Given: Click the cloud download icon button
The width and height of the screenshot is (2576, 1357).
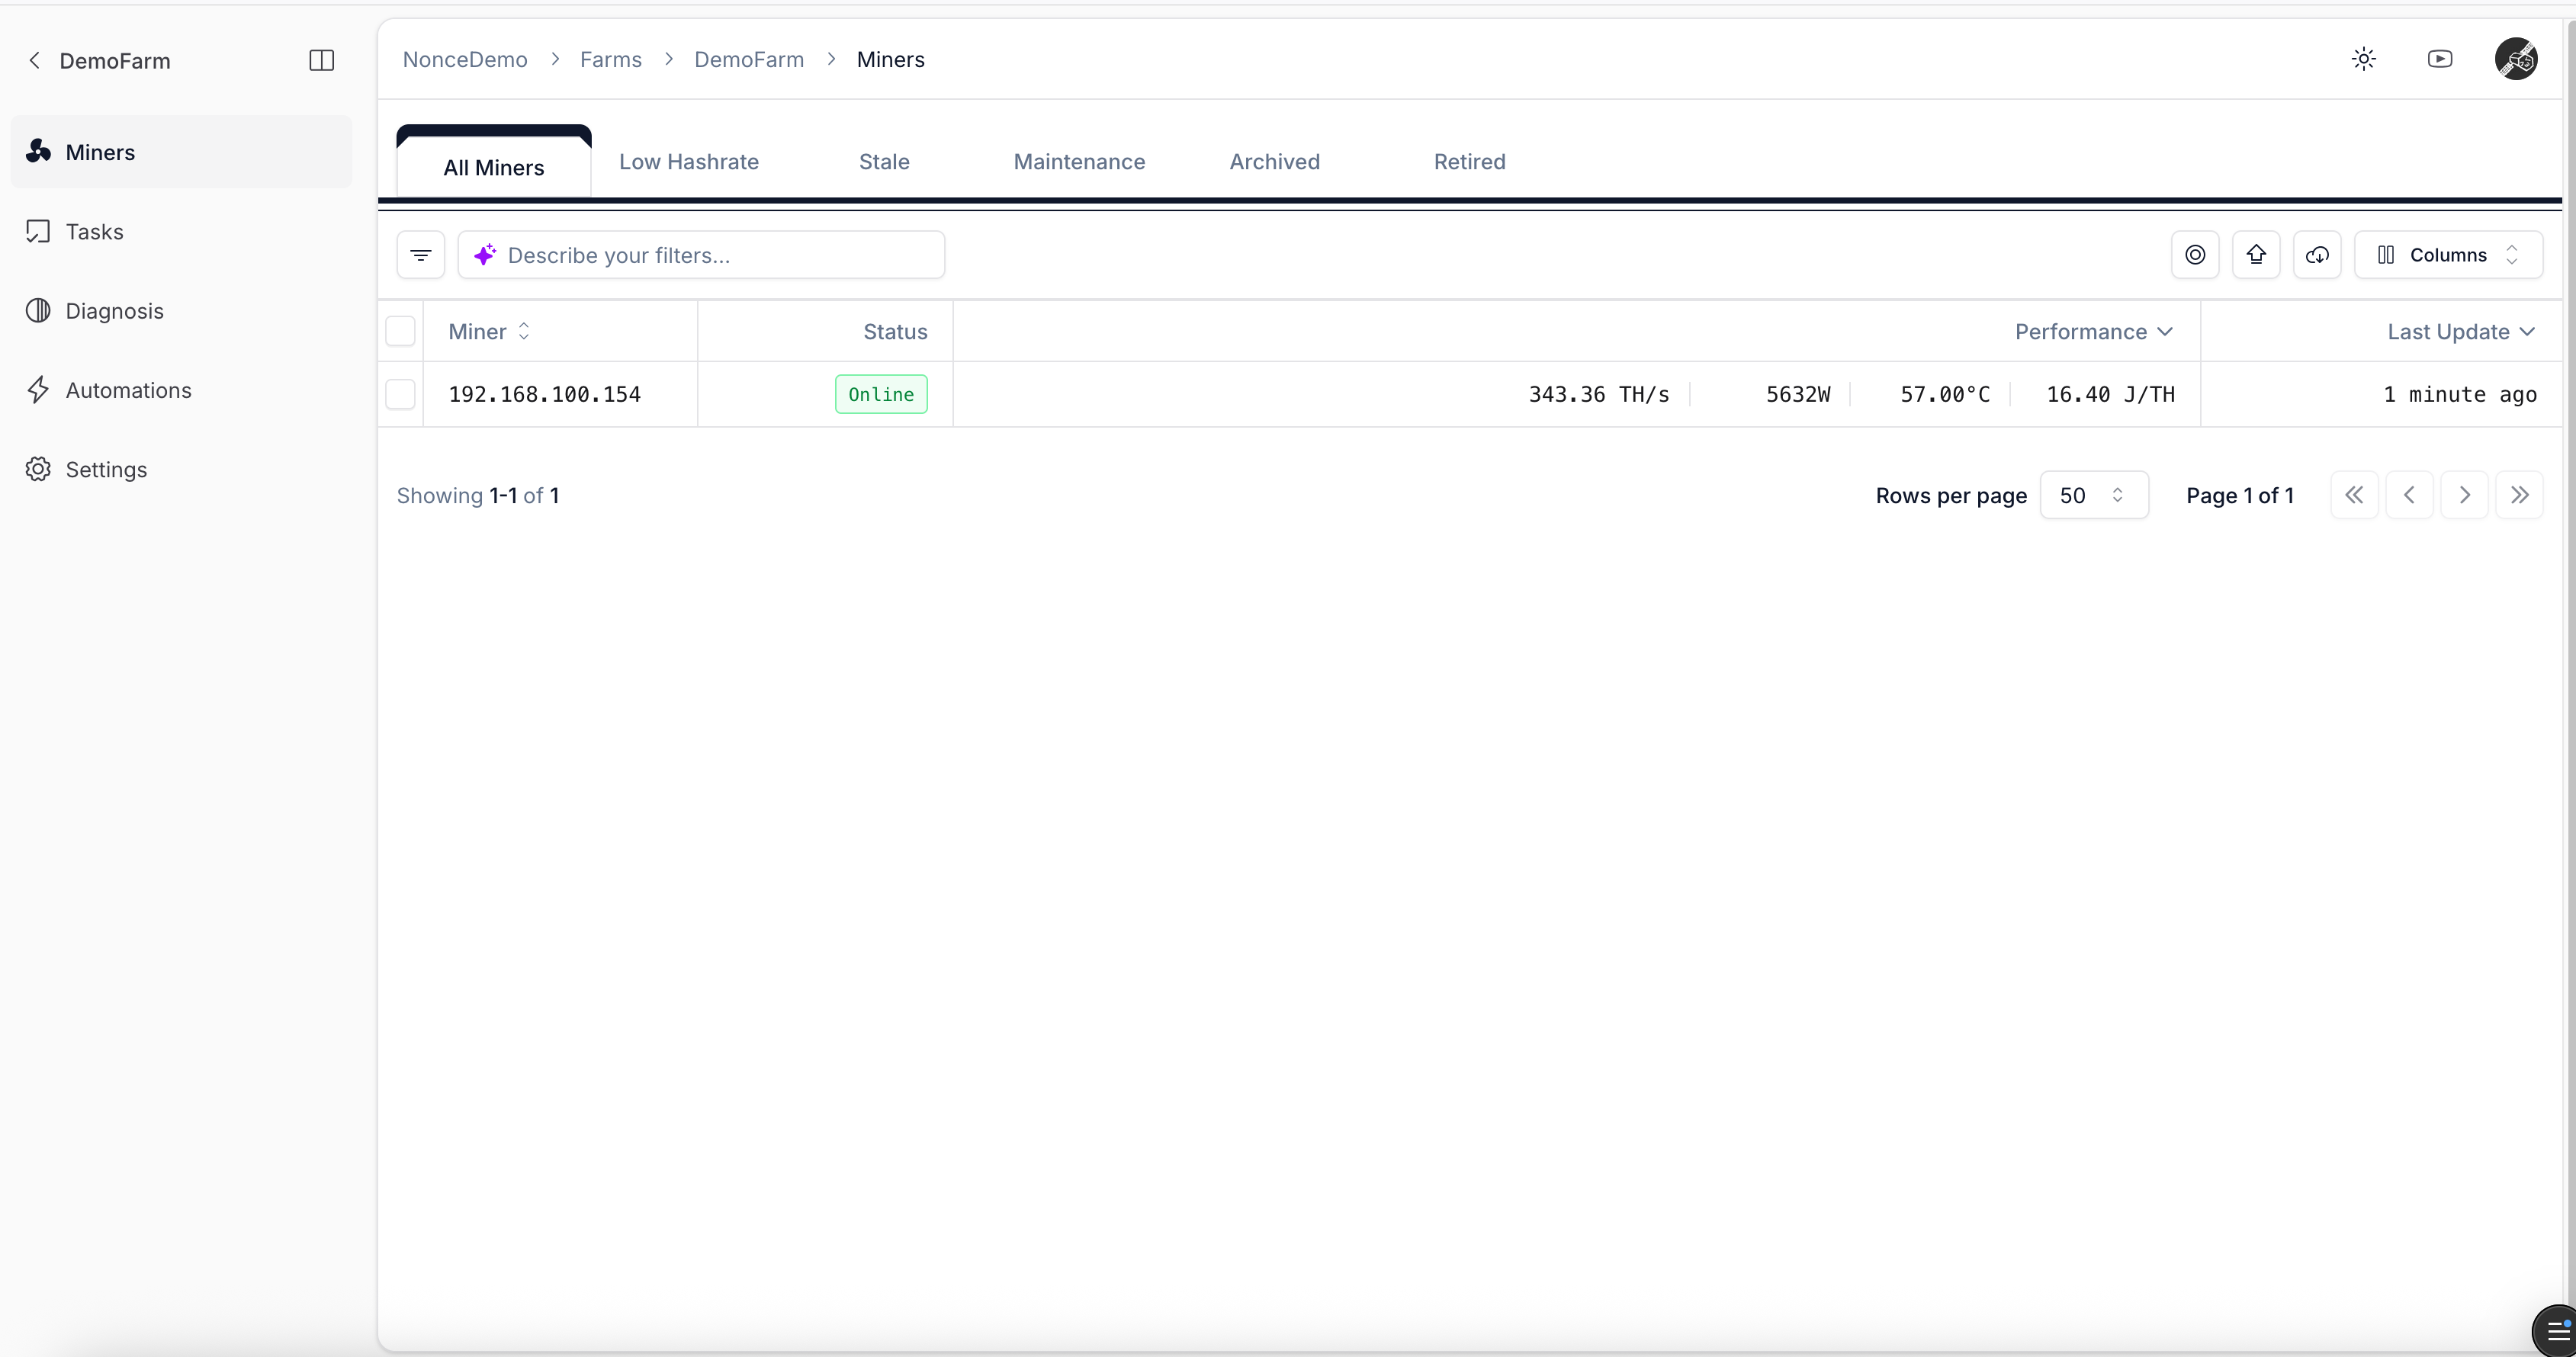Looking at the screenshot, I should pyautogui.click(x=2317, y=255).
